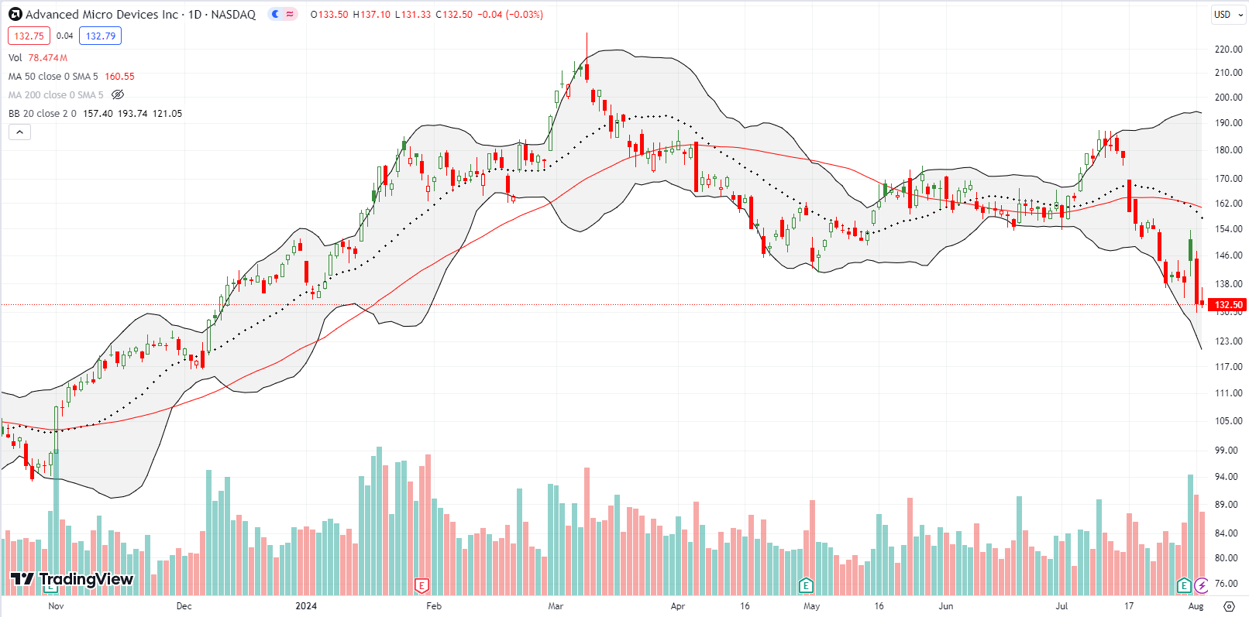Open the USD currency dropdown
Screen dimensions: 1249x617
tap(1228, 15)
